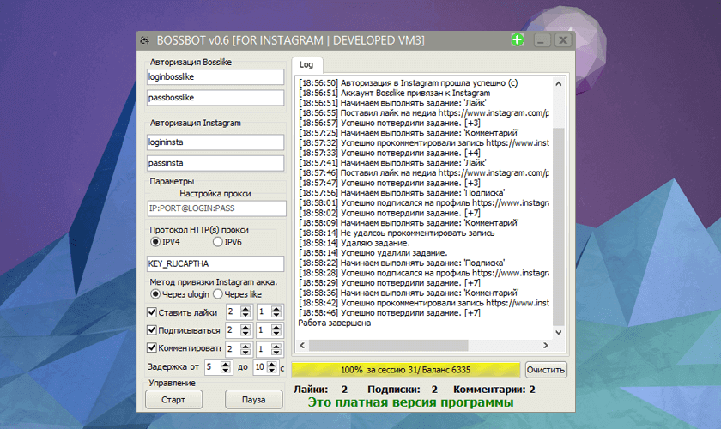The height and width of the screenshot is (429, 721).
Task: Click log line 'Аккаунт Bosslike привязан к Instagram'
Action: point(395,93)
